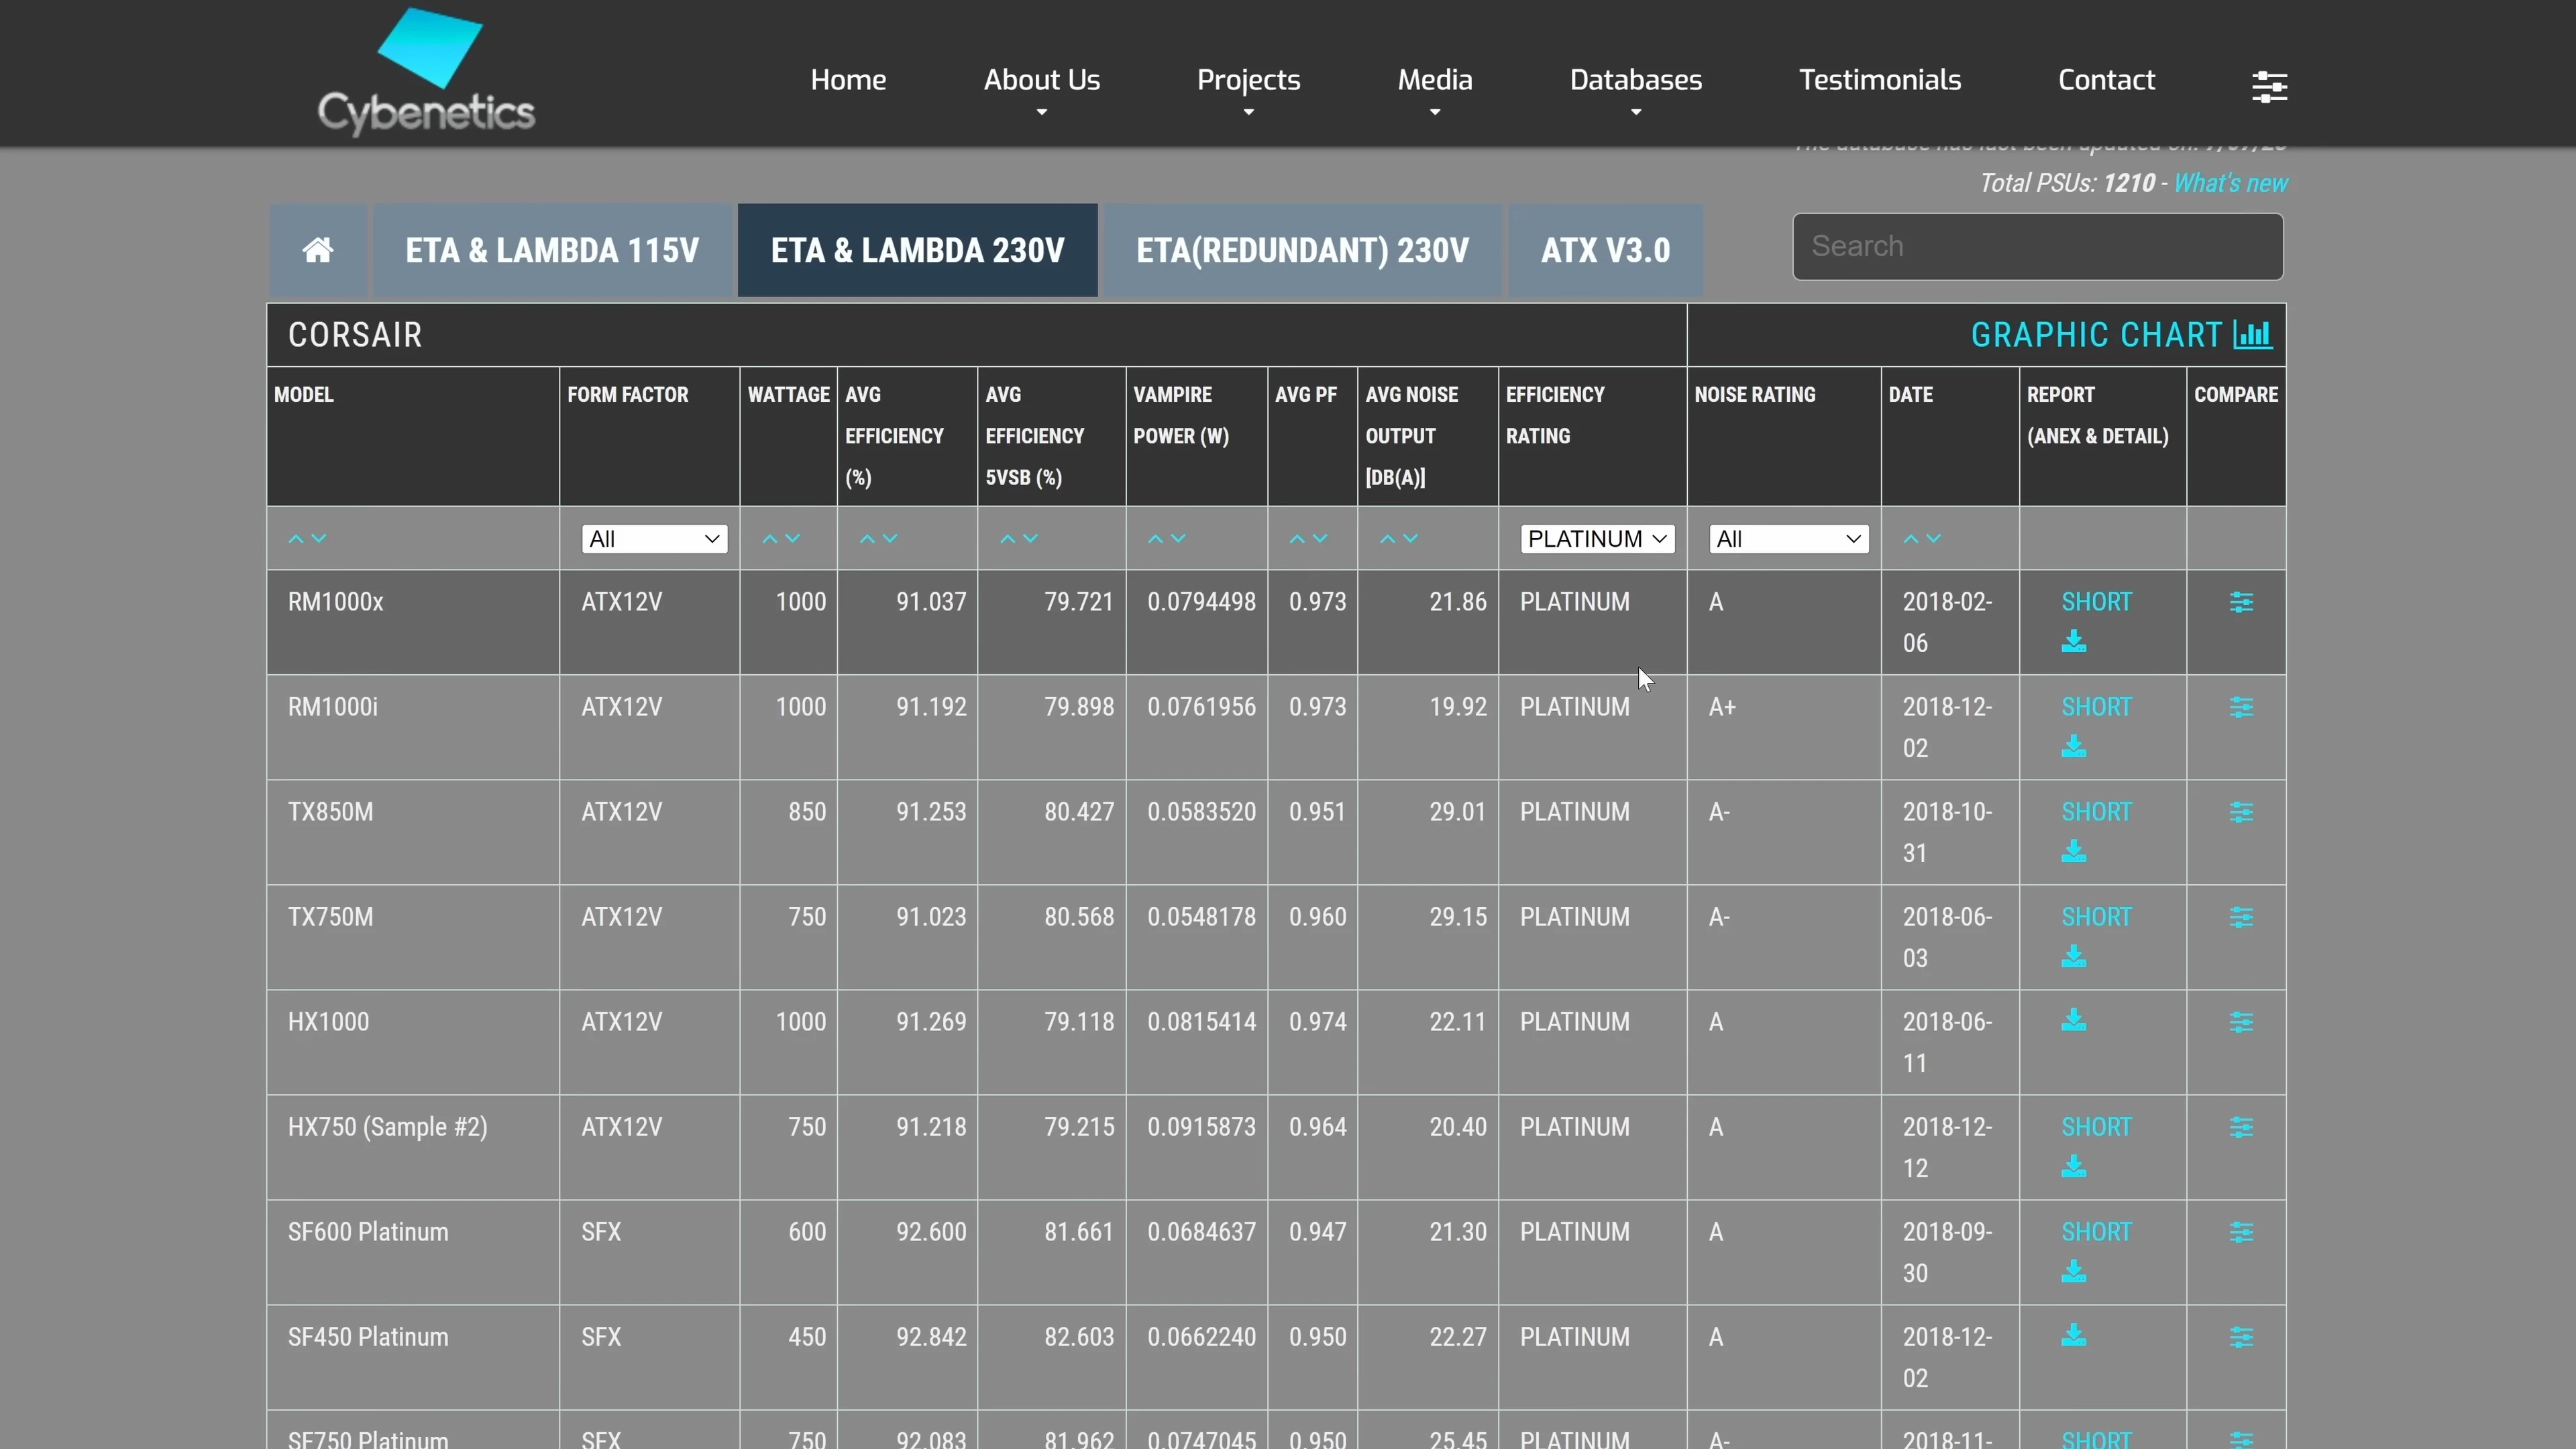
Task: Click the Search input field
Action: (x=2037, y=247)
